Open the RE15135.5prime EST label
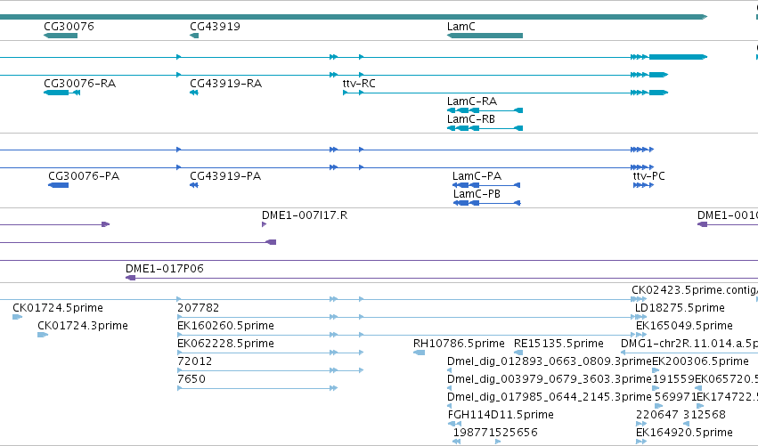This screenshot has width=758, height=446. point(558,344)
